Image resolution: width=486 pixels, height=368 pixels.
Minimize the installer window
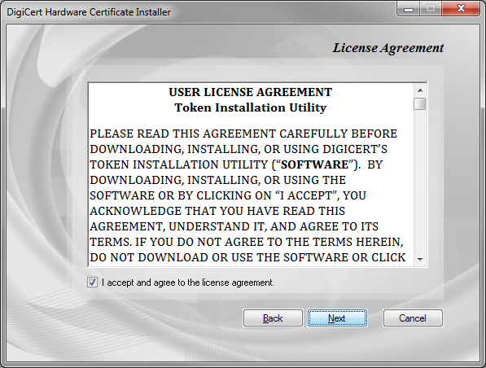[x=409, y=9]
